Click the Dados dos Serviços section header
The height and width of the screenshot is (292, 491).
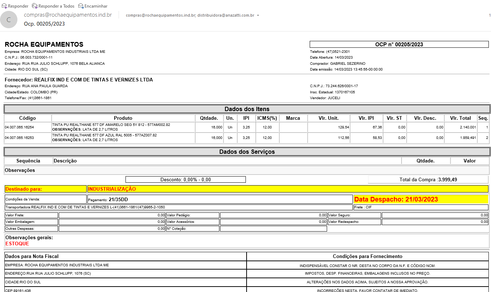[247, 152]
